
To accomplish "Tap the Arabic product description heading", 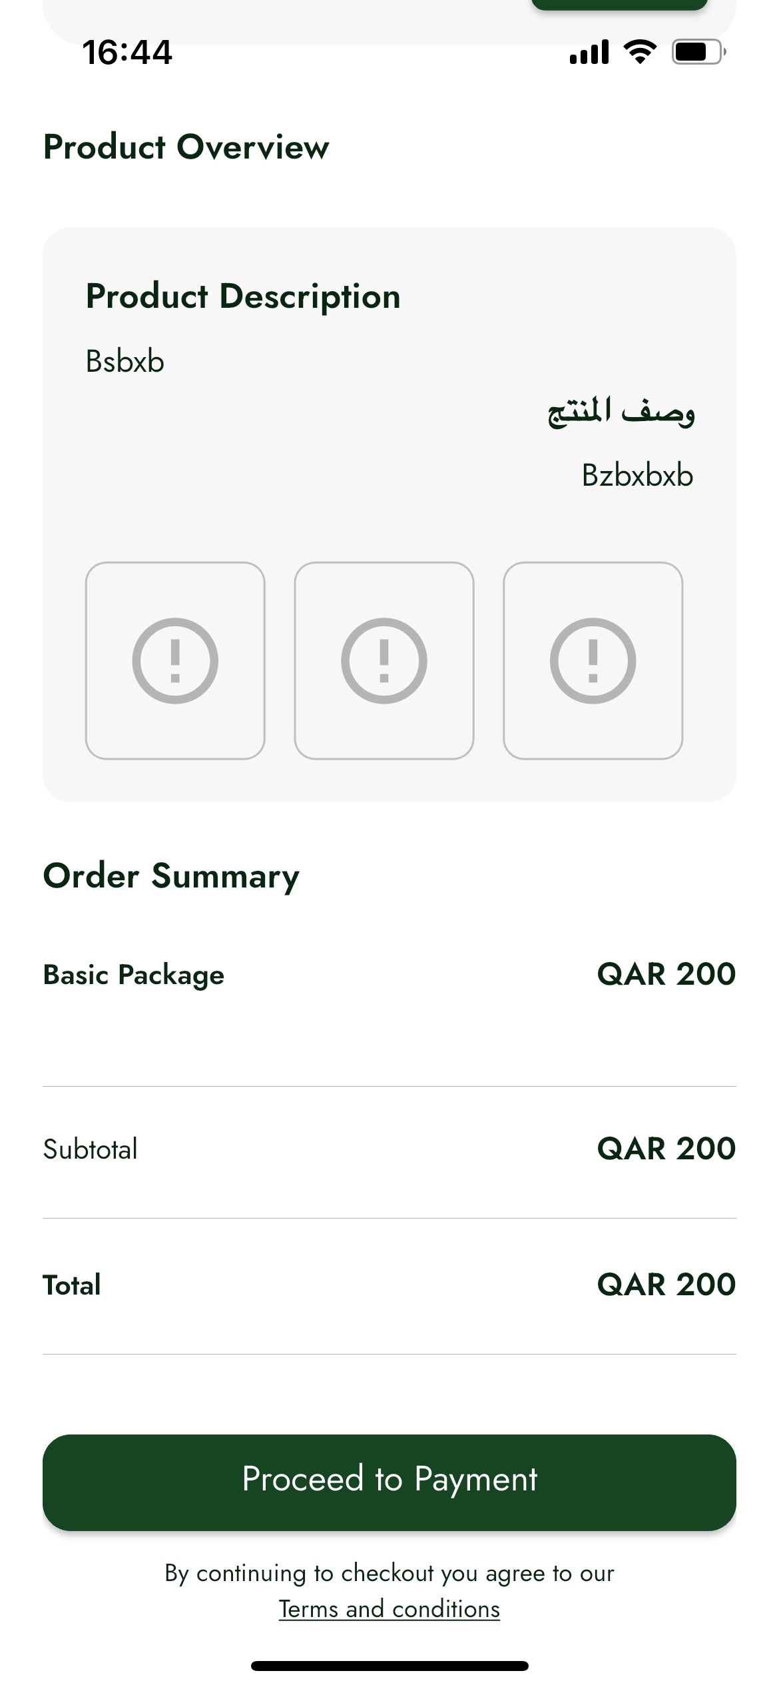I will [621, 412].
